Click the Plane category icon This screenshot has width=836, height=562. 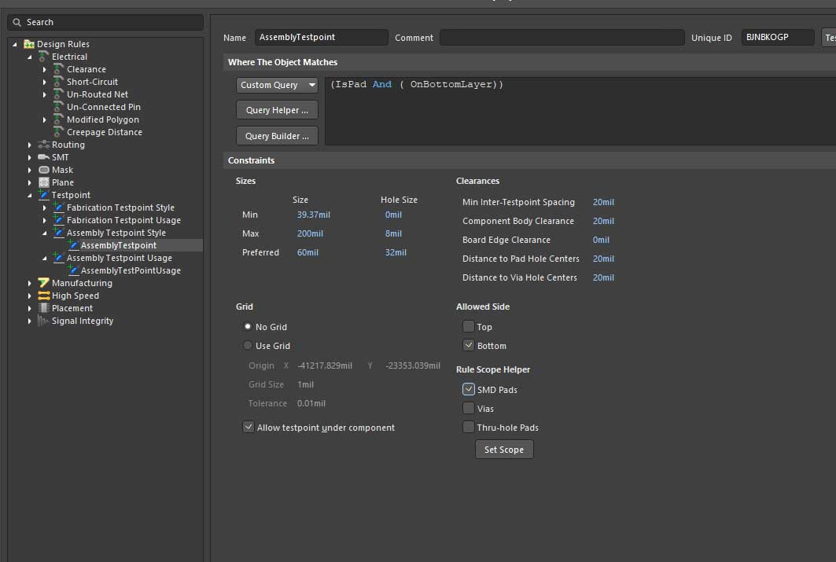(44, 182)
